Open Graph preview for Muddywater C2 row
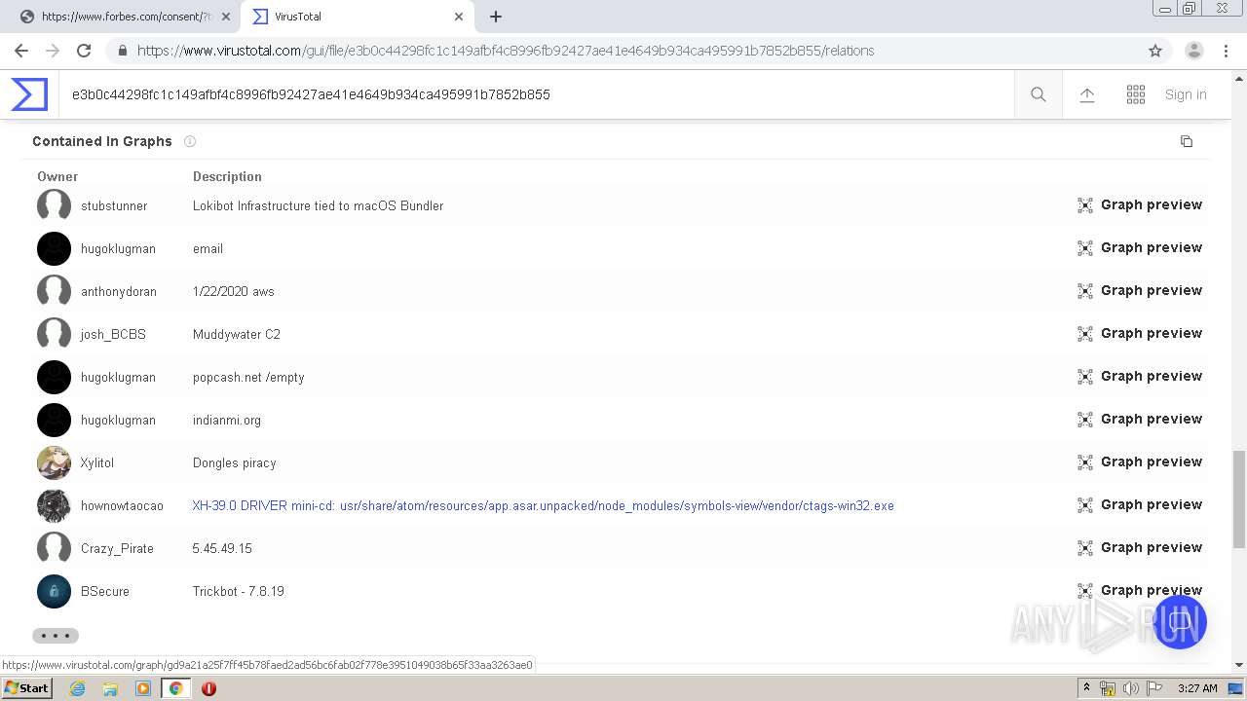 pos(1140,333)
